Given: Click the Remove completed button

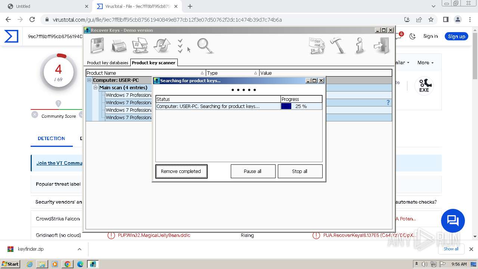Looking at the screenshot, I should (181, 171).
